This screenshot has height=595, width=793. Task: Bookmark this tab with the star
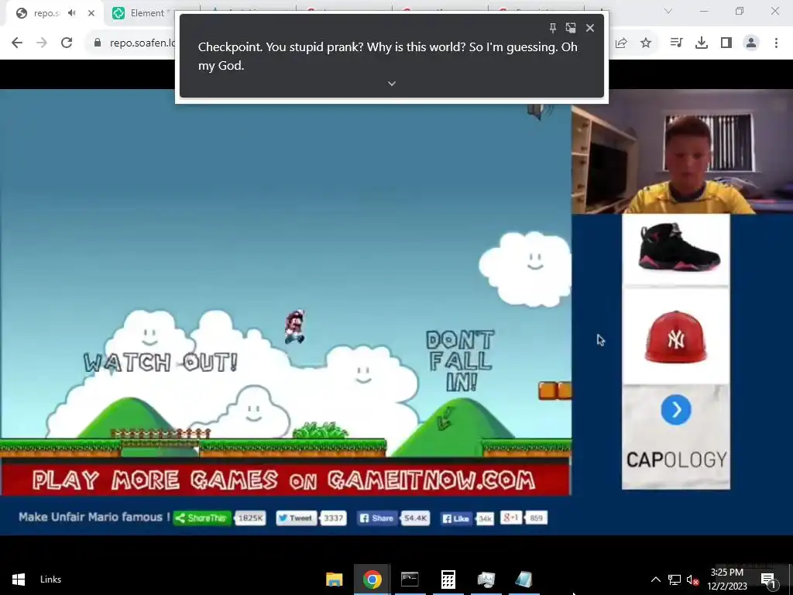tap(646, 43)
